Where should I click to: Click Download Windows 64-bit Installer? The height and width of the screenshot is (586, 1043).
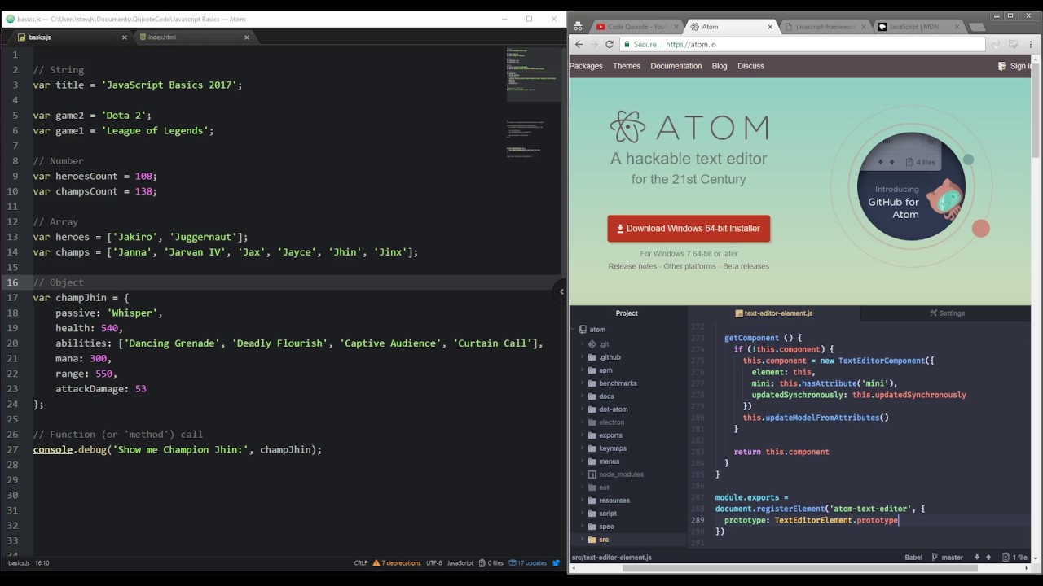689,229
